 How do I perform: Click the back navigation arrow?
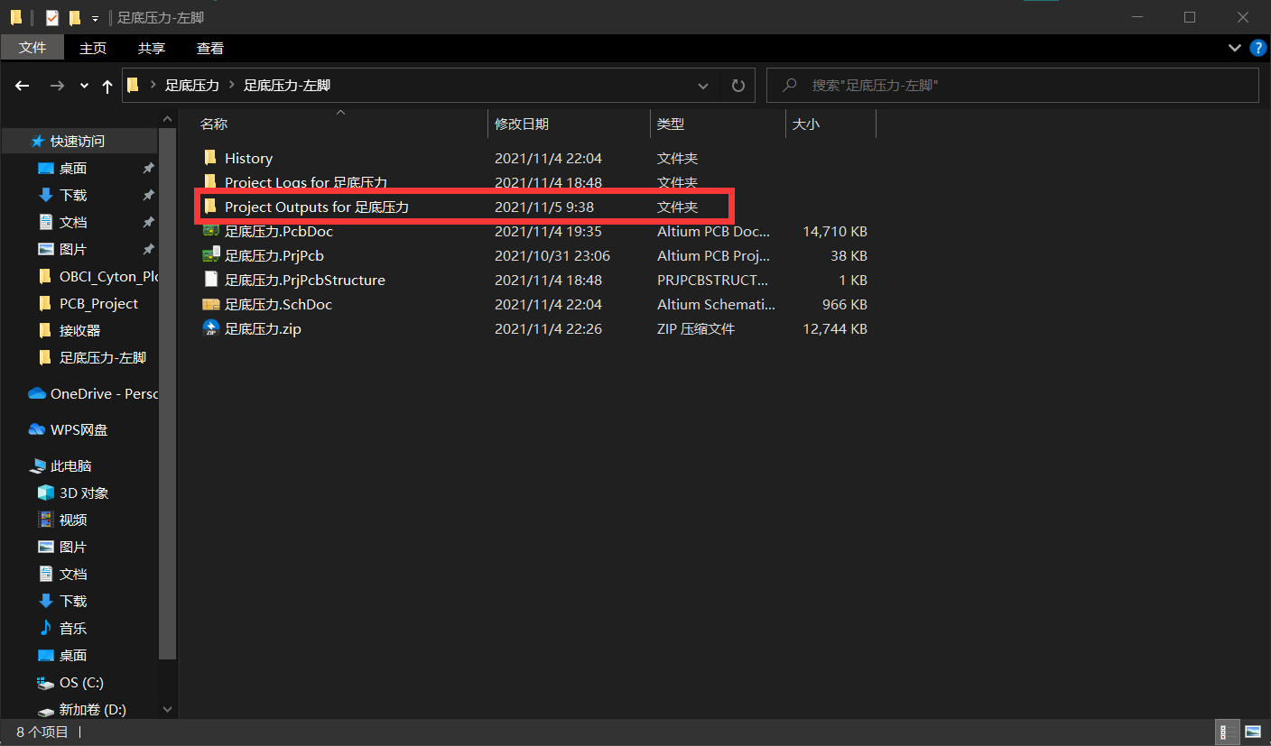tap(22, 85)
